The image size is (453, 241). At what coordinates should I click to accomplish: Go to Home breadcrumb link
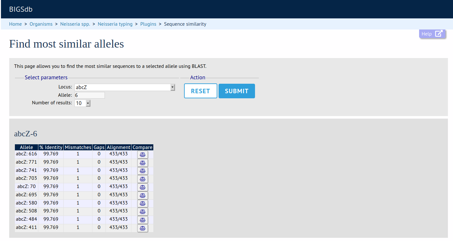16,24
